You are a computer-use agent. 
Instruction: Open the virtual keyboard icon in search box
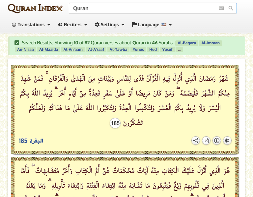221,8
